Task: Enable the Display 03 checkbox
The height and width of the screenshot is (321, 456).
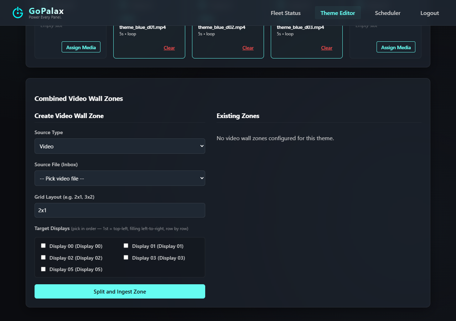Action: (x=126, y=258)
